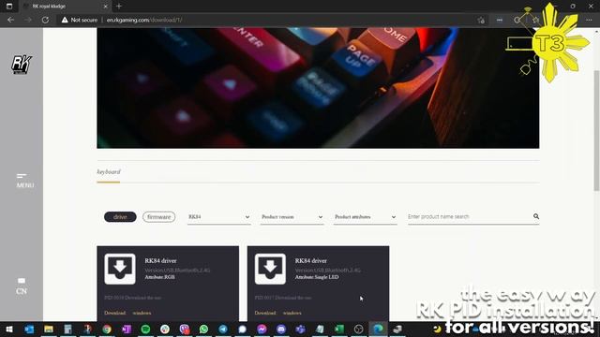Click windows link on RGB driver card
This screenshot has height=337, width=600.
click(142, 313)
